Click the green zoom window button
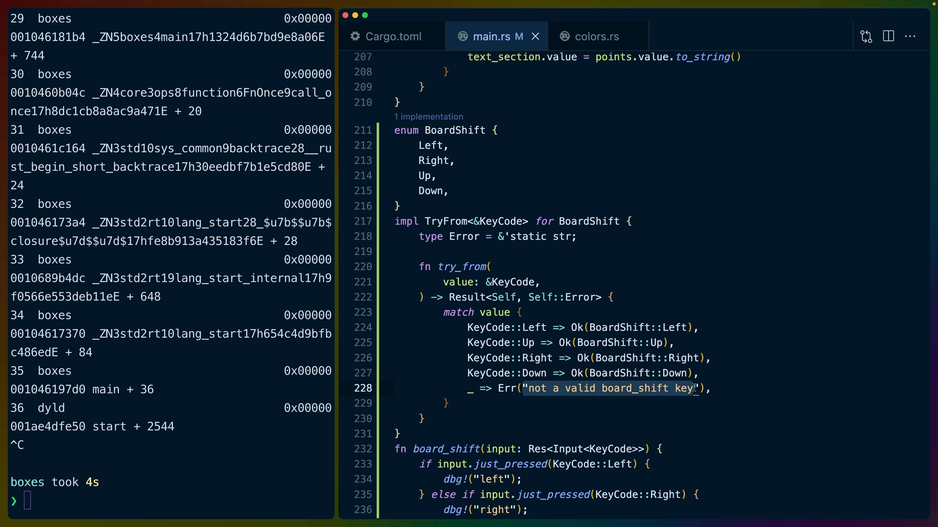Screen dimensions: 938x527 pos(365,15)
